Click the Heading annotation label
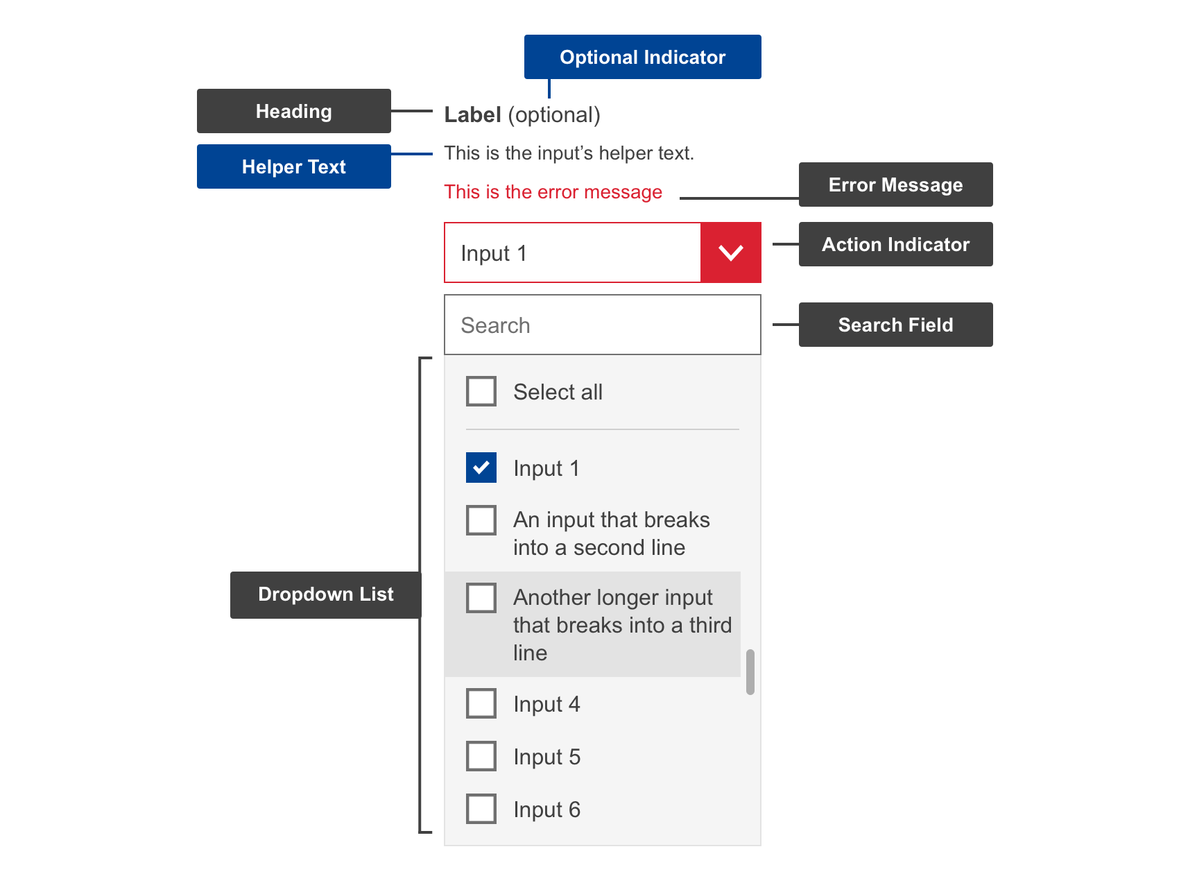1188x883 pixels. (293, 110)
